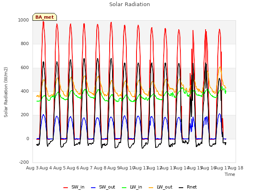Click the green LW_in legend swatch

point(124,188)
